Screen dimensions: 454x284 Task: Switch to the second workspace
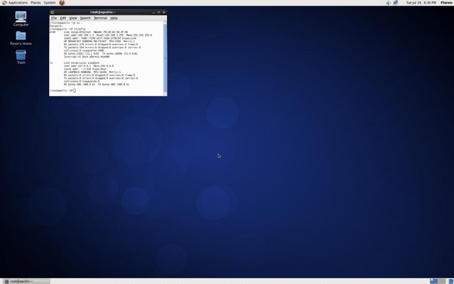point(442,281)
